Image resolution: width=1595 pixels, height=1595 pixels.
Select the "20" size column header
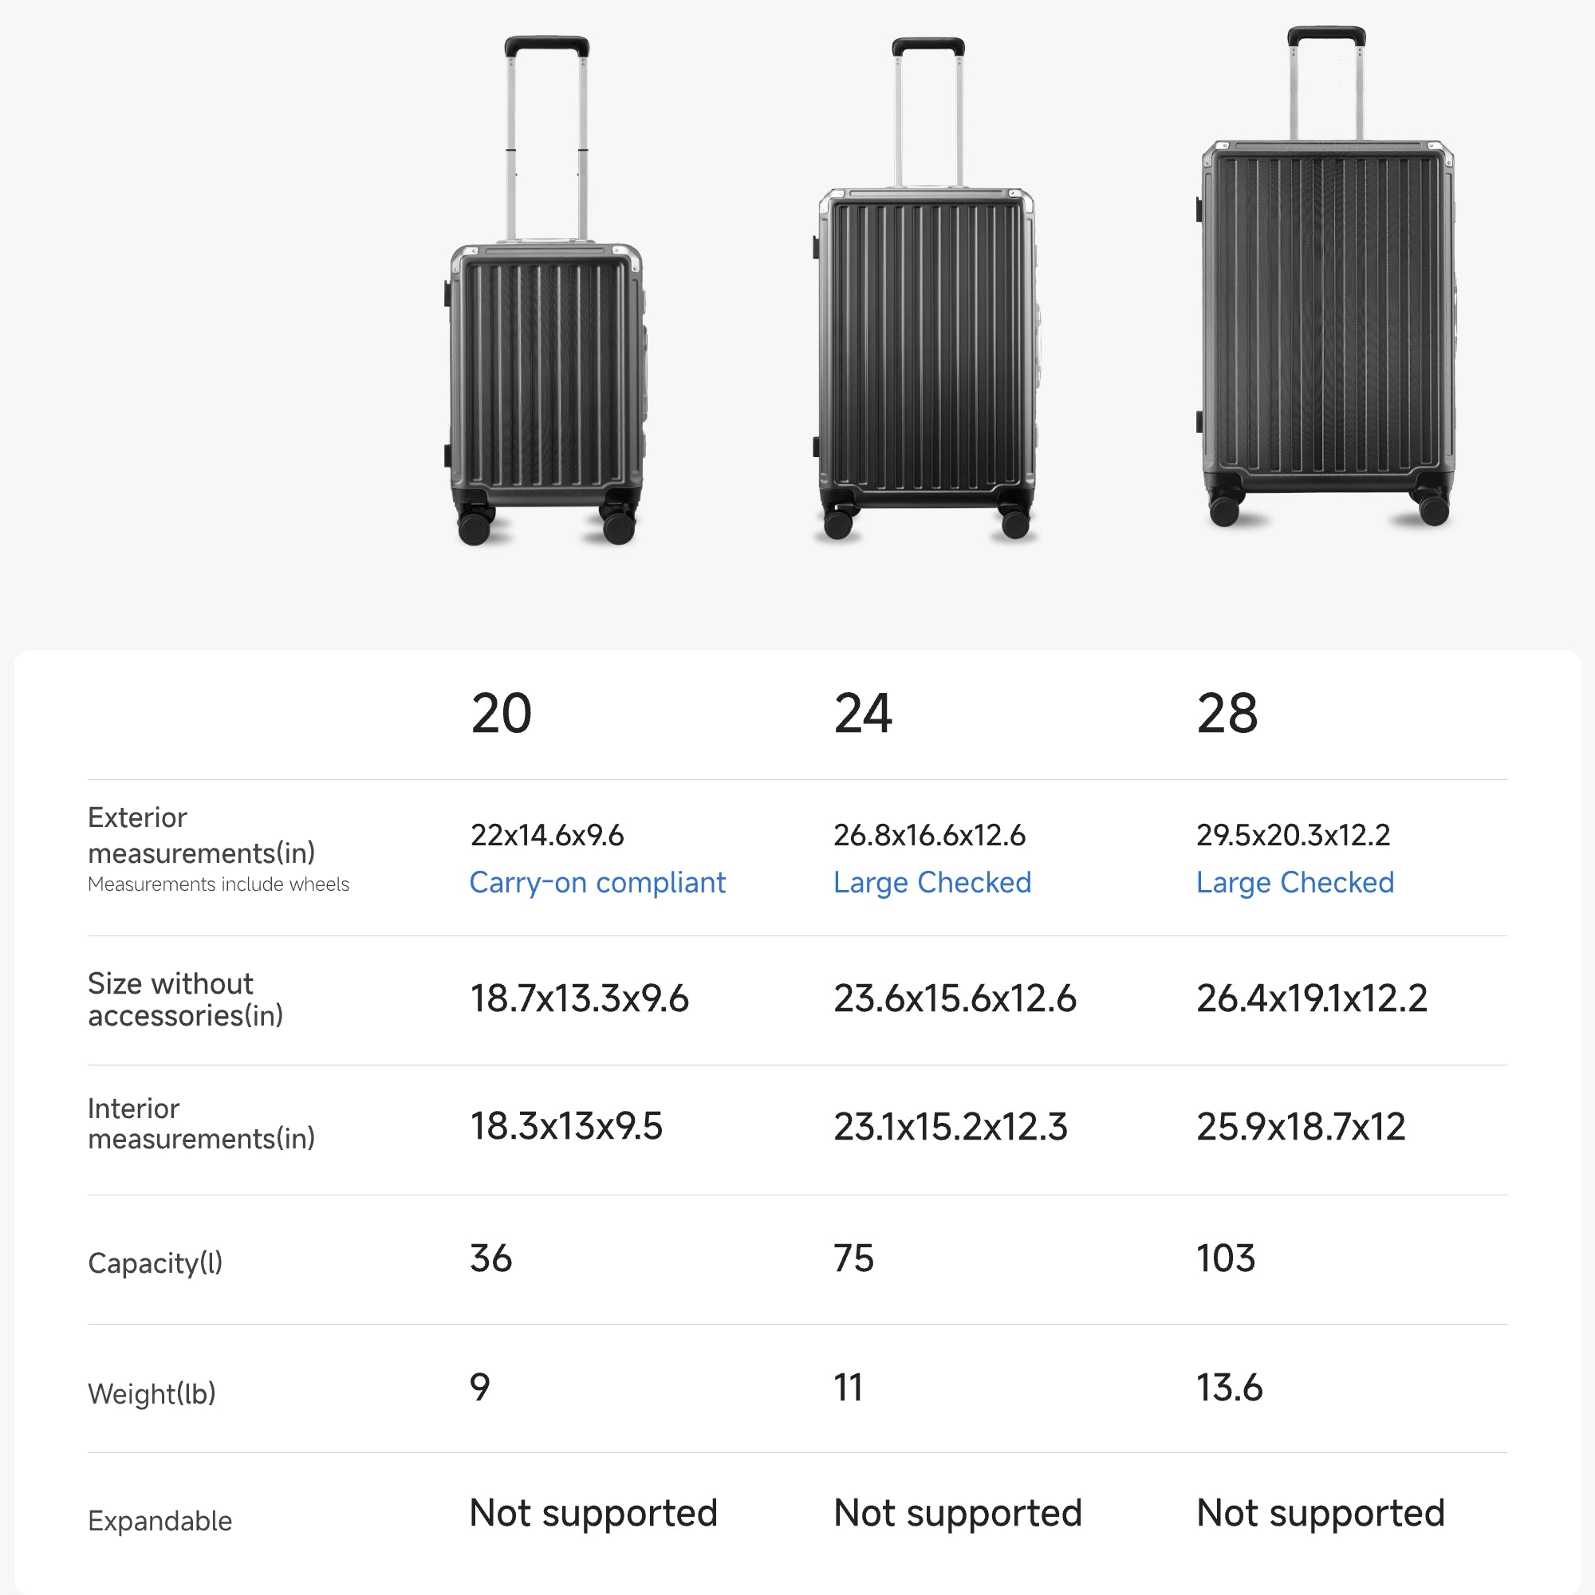tap(501, 713)
